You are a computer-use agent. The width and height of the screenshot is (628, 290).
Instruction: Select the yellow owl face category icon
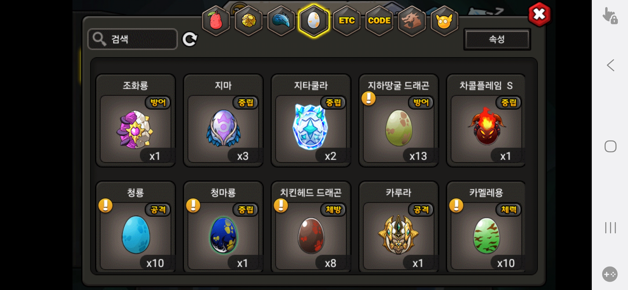[x=444, y=21]
